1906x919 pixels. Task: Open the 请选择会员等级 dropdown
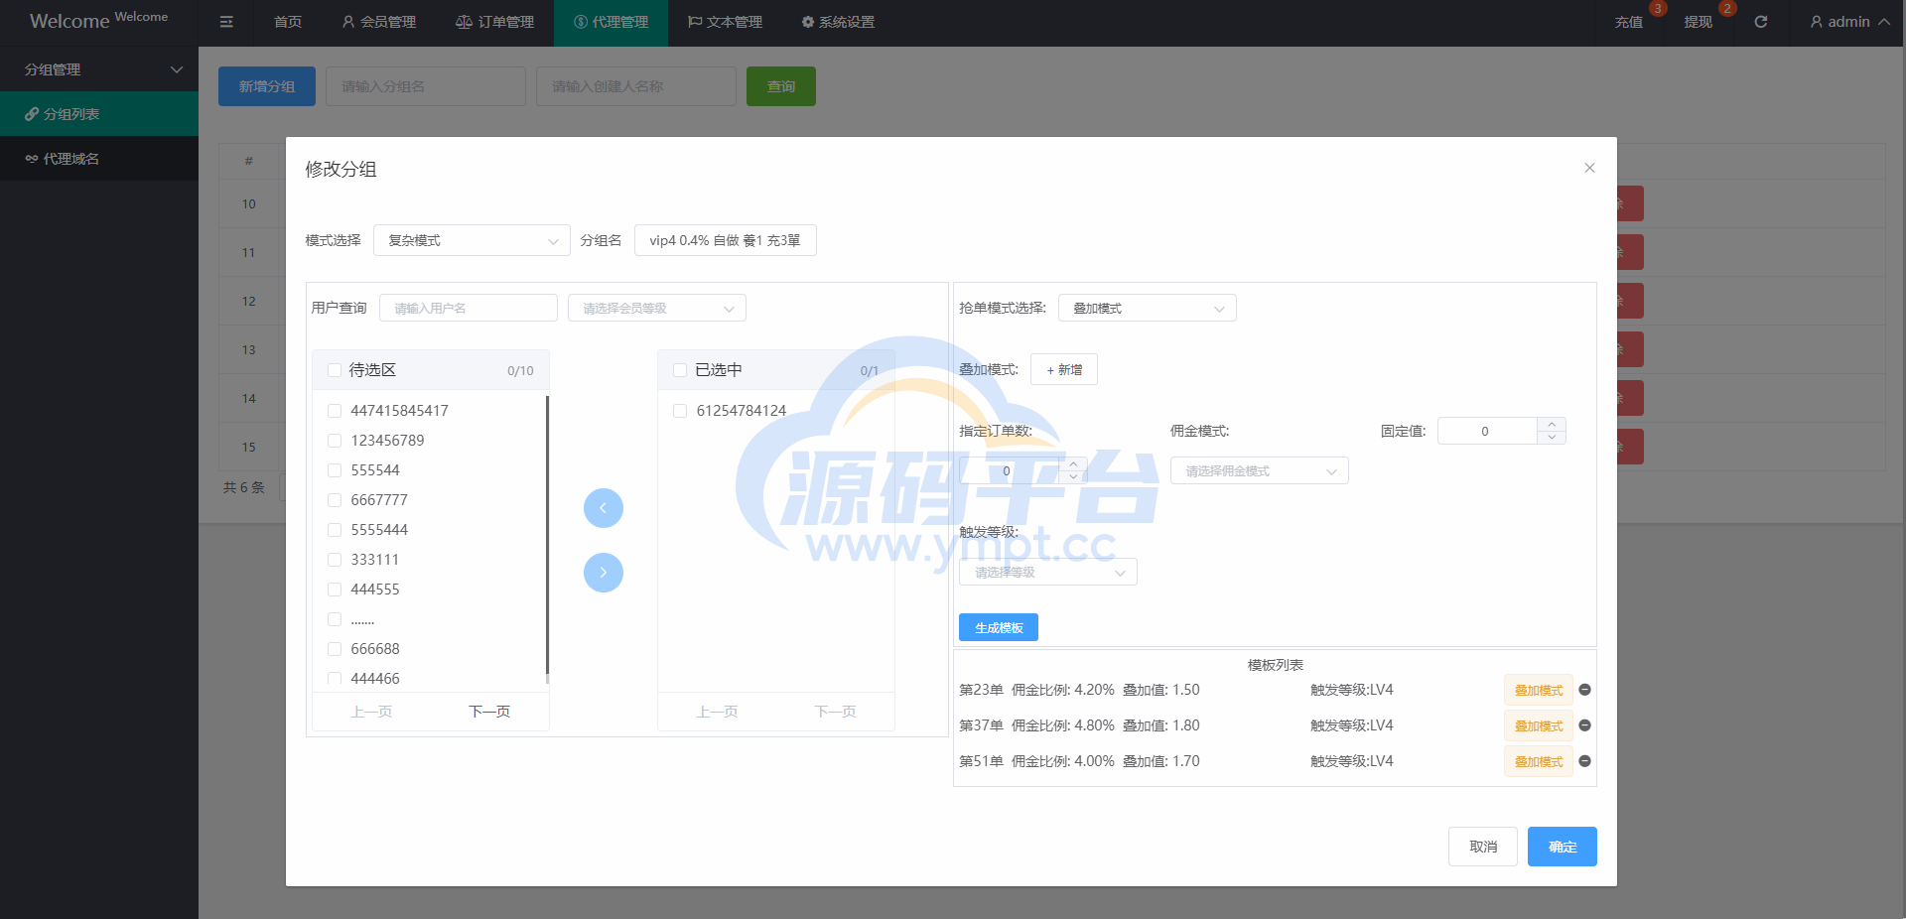coord(656,308)
